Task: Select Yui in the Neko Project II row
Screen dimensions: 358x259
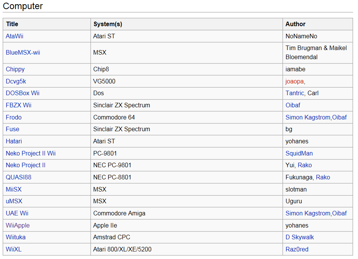Action: 290,165
